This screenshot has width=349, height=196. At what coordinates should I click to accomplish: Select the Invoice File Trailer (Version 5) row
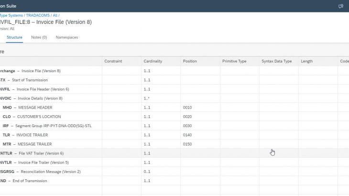[174, 163]
